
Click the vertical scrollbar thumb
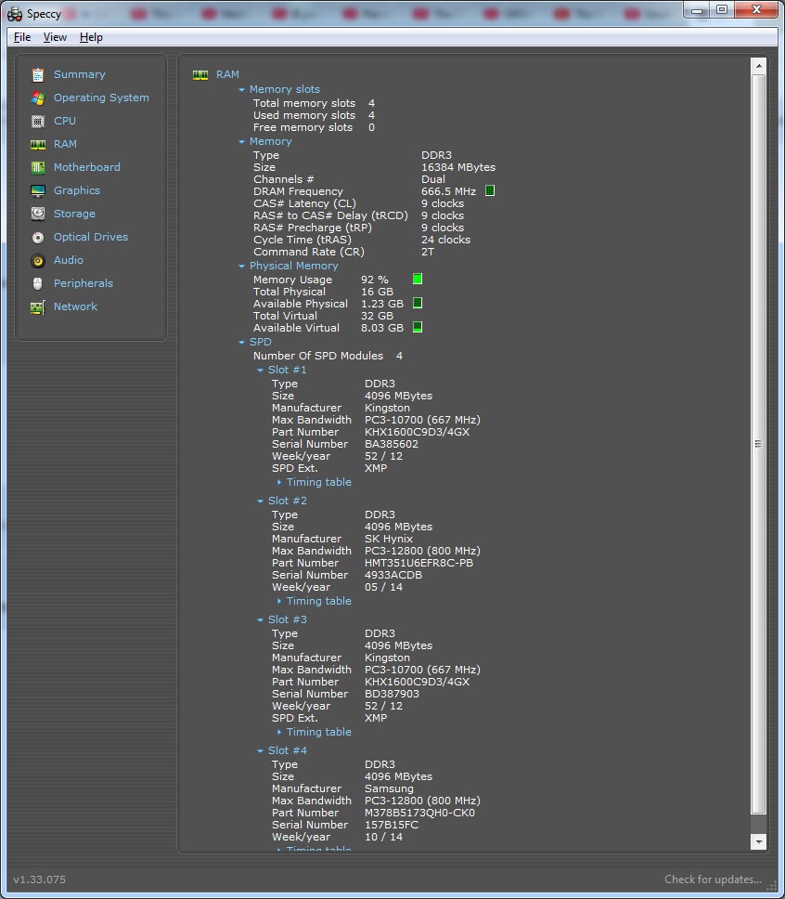click(759, 444)
